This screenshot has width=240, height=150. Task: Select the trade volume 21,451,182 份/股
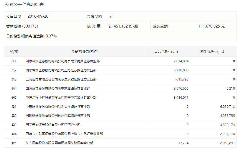[x=123, y=26]
